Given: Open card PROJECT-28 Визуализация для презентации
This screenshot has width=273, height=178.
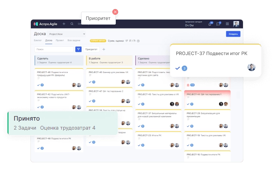Looking at the screenshot, I should pos(207,119).
